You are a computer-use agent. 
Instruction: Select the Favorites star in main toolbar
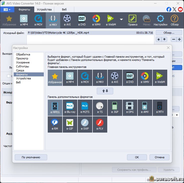[9, 20]
